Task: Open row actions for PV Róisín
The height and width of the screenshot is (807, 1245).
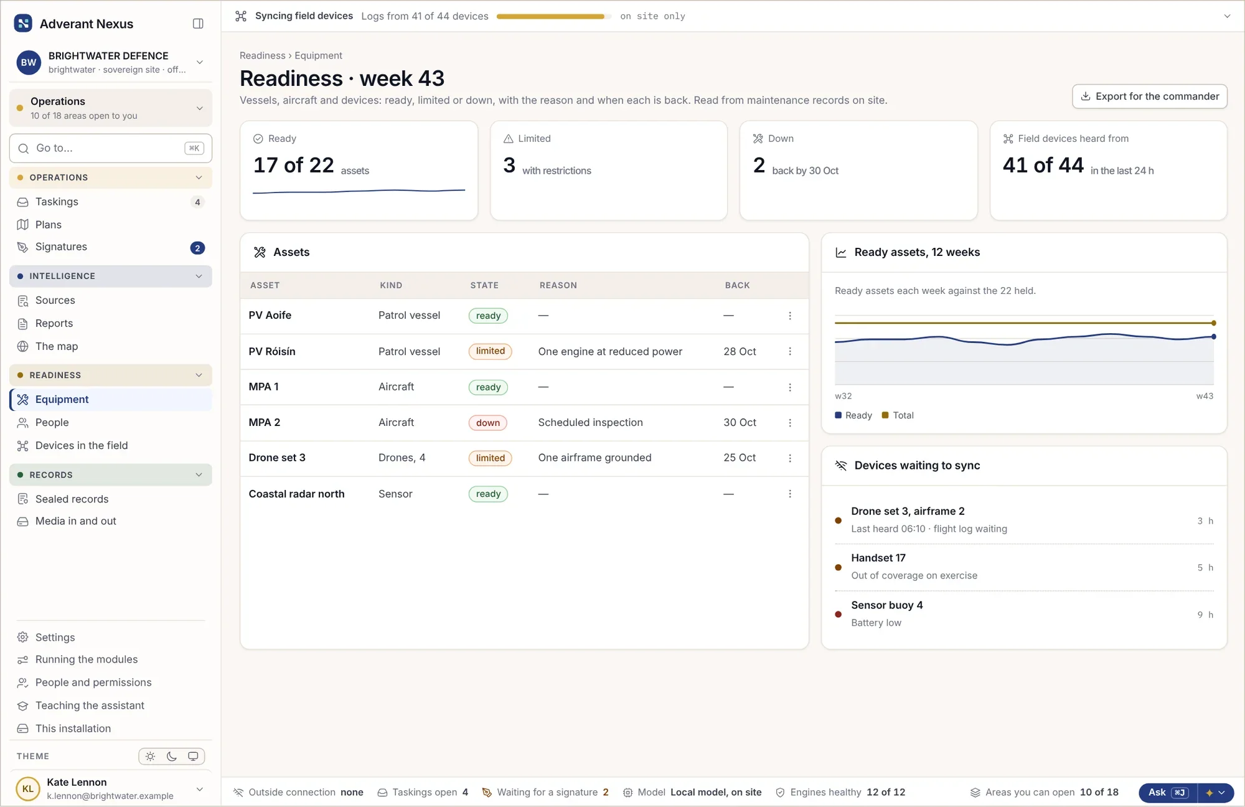Action: coord(790,351)
